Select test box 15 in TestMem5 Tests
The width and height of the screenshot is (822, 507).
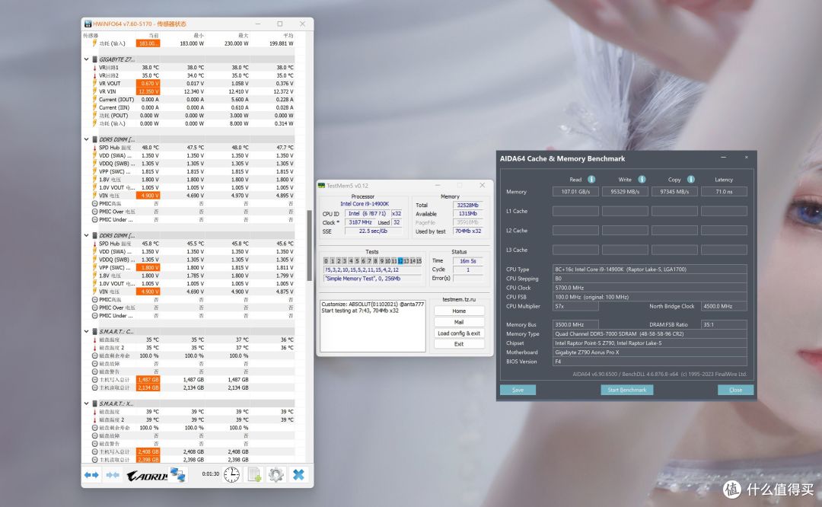419,260
